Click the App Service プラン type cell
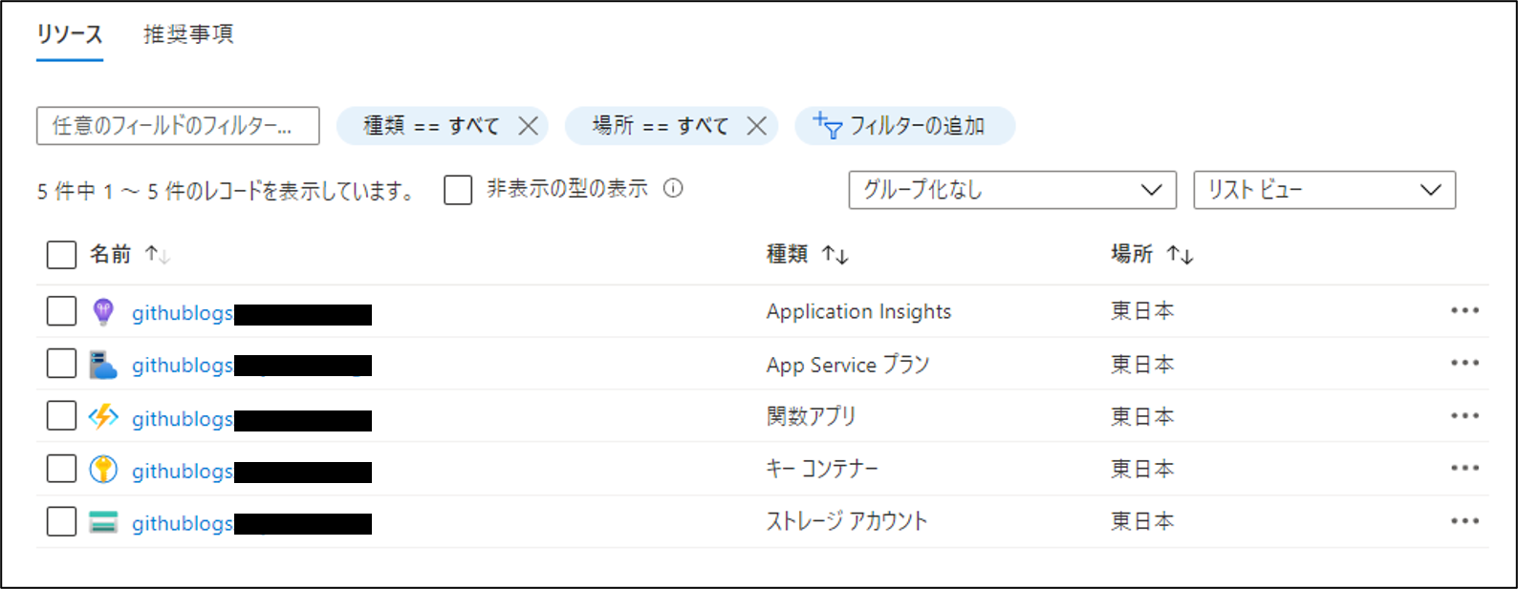This screenshot has width=1518, height=589. click(848, 365)
